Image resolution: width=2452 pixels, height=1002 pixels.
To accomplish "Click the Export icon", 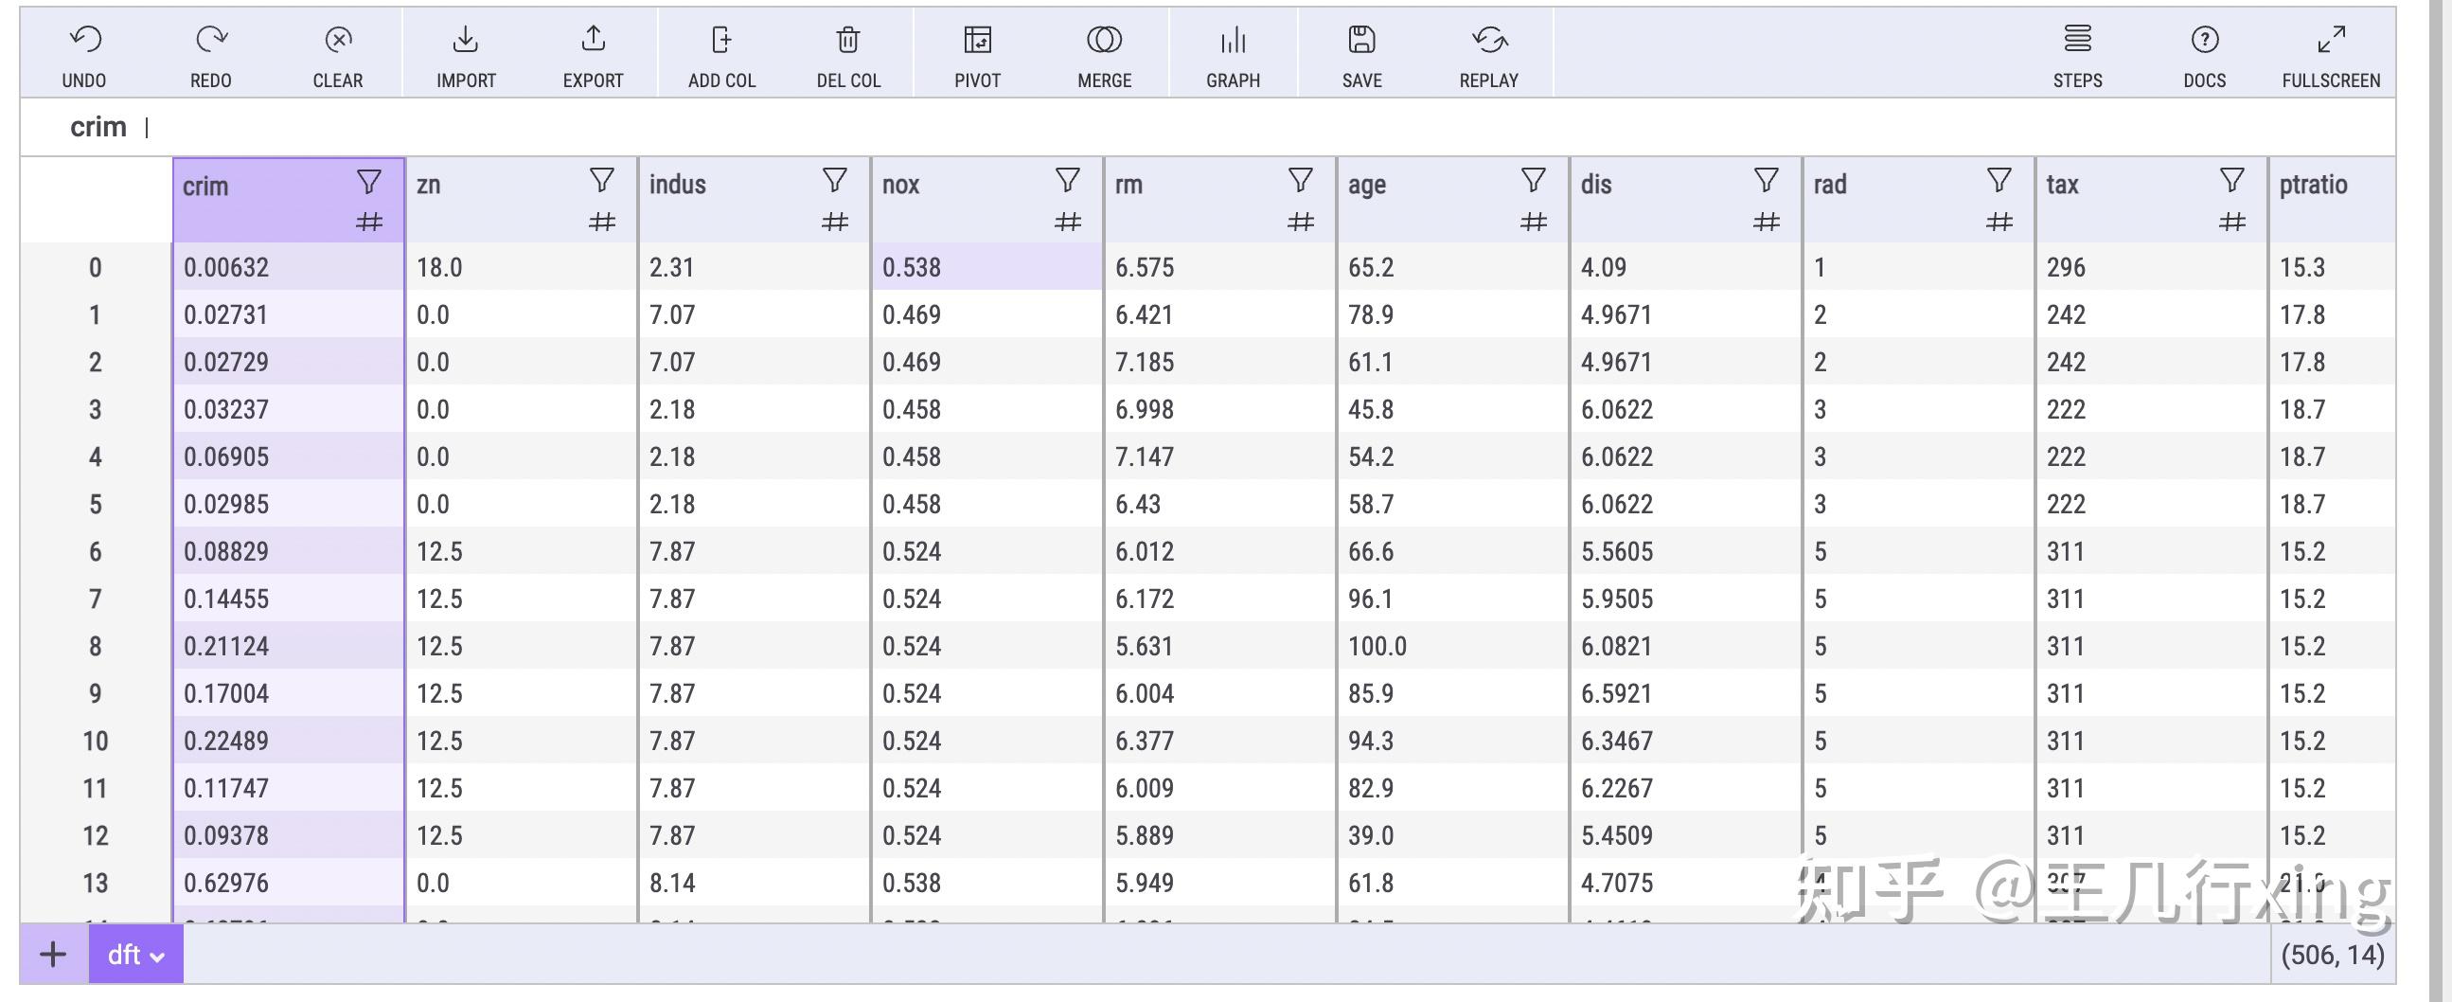I will [x=593, y=40].
